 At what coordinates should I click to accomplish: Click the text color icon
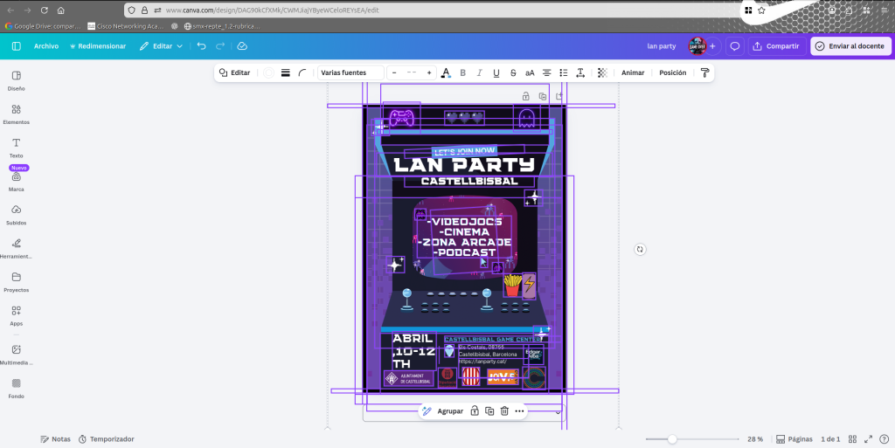click(446, 73)
